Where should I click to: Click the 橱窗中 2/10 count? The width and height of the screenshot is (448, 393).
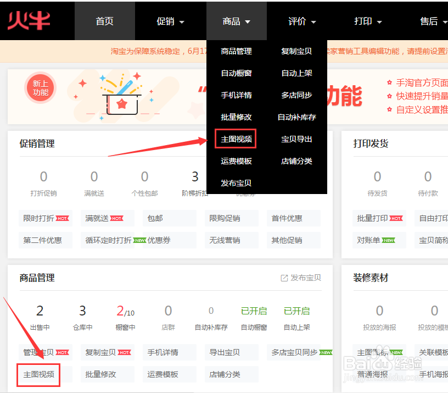pyautogui.click(x=125, y=311)
